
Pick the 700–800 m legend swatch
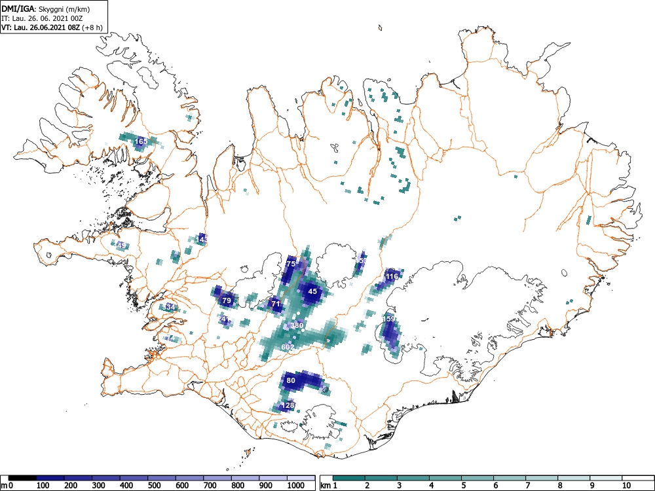[217, 478]
